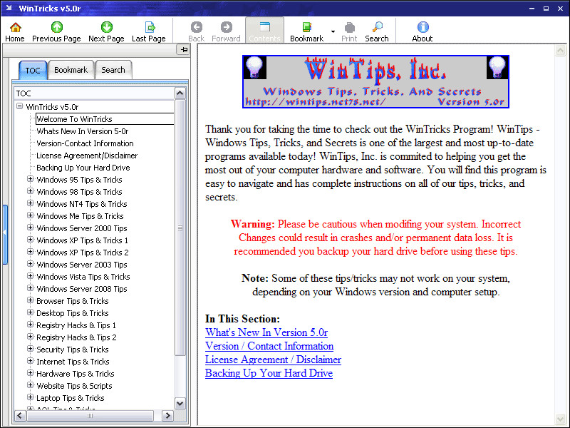Toggle the Contents pane button
Screen dimensions: 570x428
(x=264, y=30)
